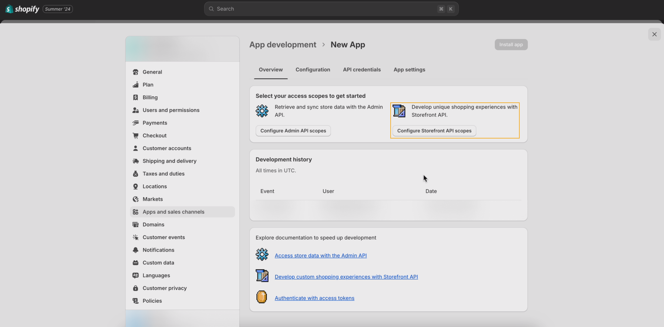Open the Configuration tab
Screen dimensions: 664x327
(313, 70)
